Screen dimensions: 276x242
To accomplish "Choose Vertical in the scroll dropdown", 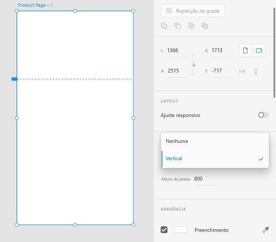I will click(x=215, y=159).
